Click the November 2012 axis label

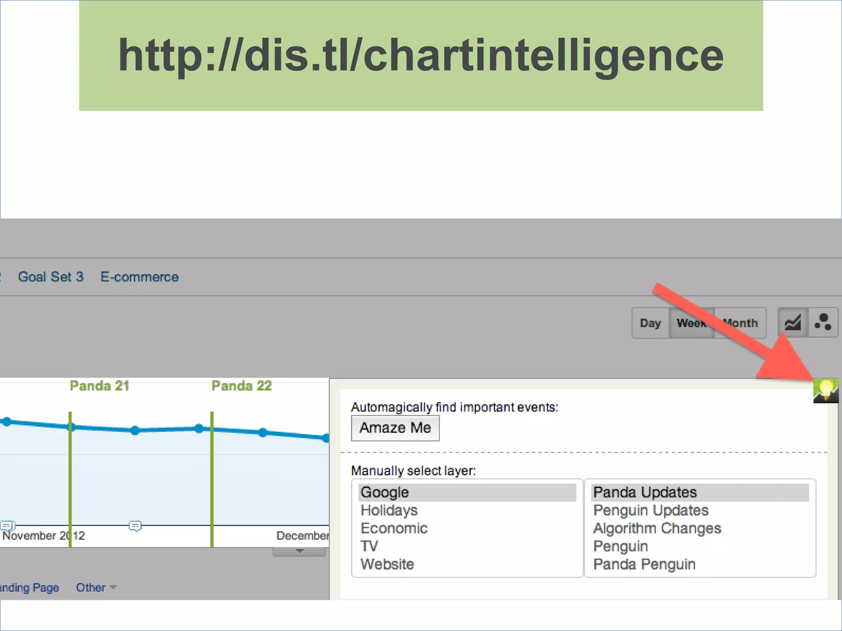(43, 536)
